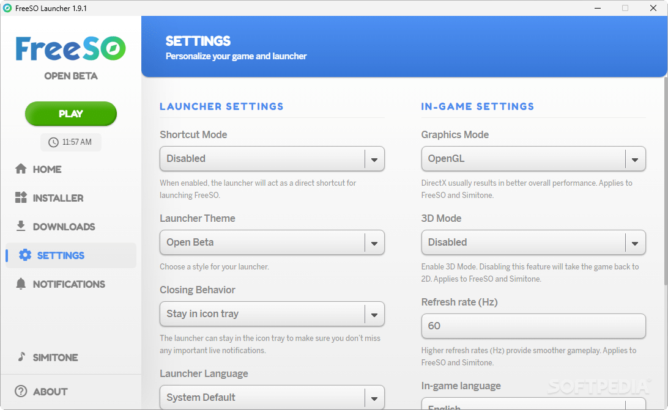Expand the 3D Mode dropdown
Image resolution: width=668 pixels, height=410 pixels.
[x=533, y=243]
